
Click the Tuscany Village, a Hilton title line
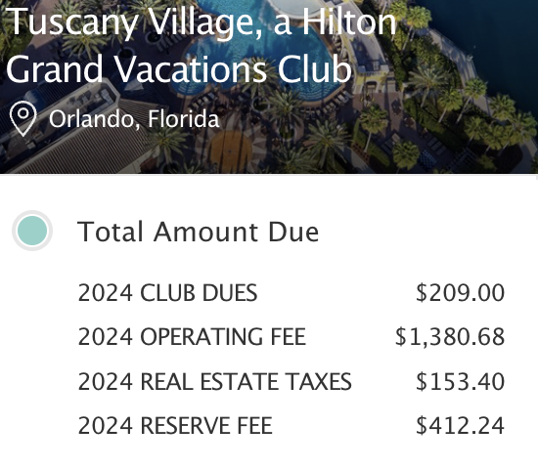pos(202,21)
